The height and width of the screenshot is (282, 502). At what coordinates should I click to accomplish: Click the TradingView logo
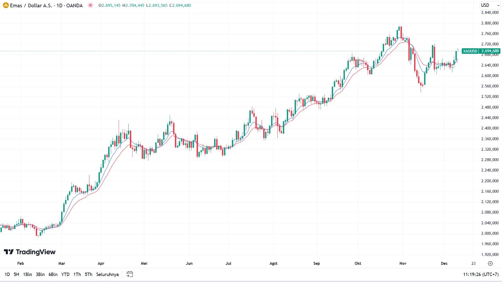[x=29, y=252]
